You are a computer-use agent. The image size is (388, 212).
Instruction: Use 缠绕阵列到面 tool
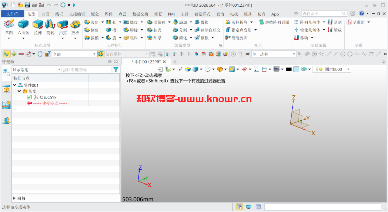pyautogui.click(x=274, y=22)
